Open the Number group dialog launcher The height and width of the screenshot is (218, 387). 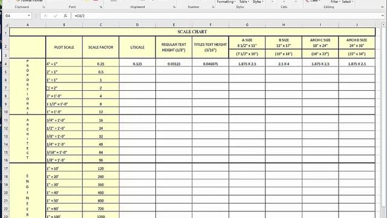tap(213, 7)
